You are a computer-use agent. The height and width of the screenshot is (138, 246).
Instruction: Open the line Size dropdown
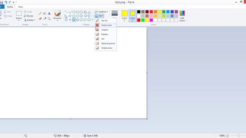point(115,15)
